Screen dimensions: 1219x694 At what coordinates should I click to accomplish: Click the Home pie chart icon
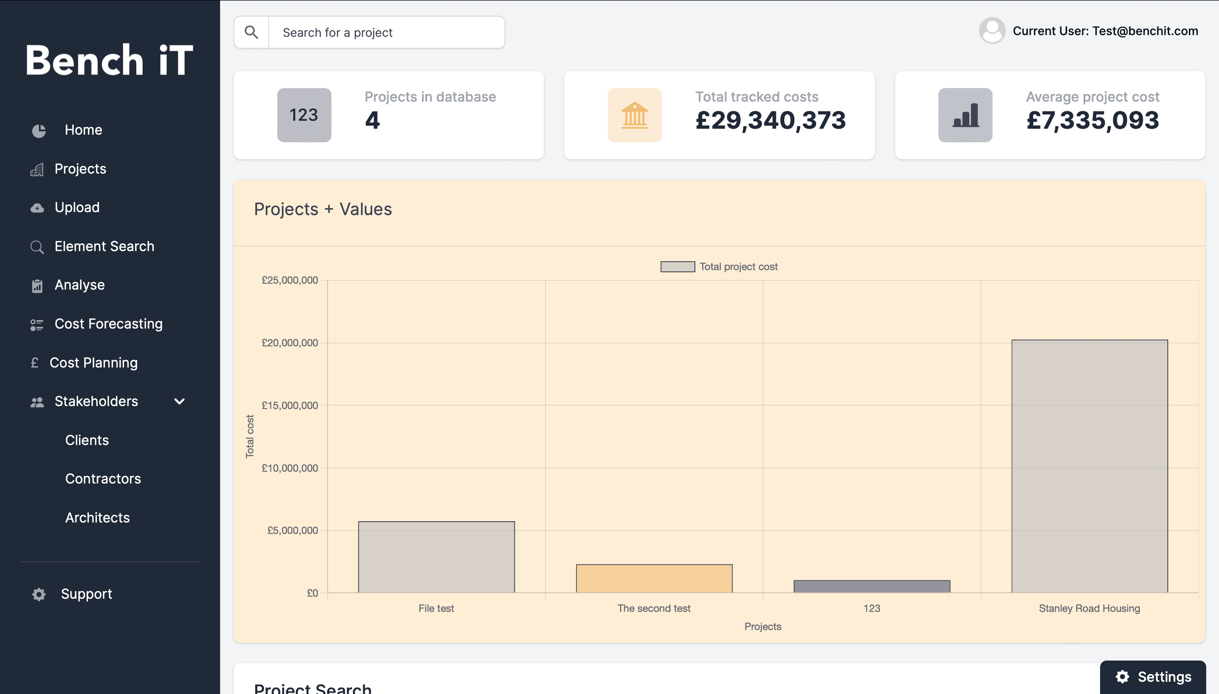click(x=39, y=130)
